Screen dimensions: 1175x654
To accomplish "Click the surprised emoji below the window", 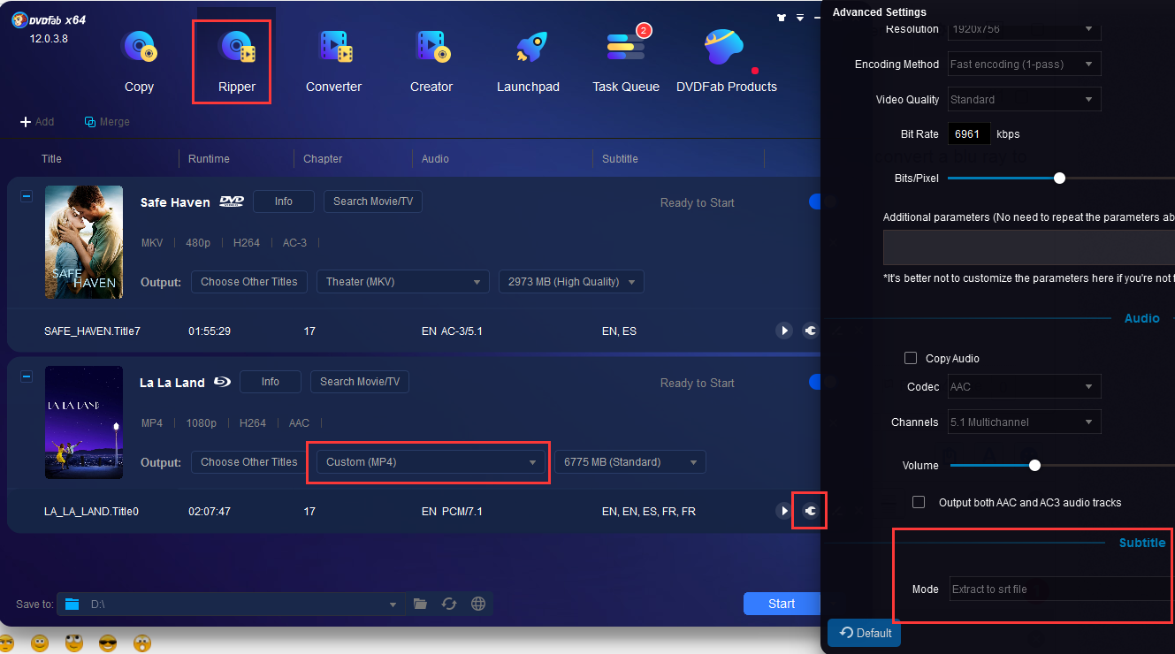I will (142, 643).
